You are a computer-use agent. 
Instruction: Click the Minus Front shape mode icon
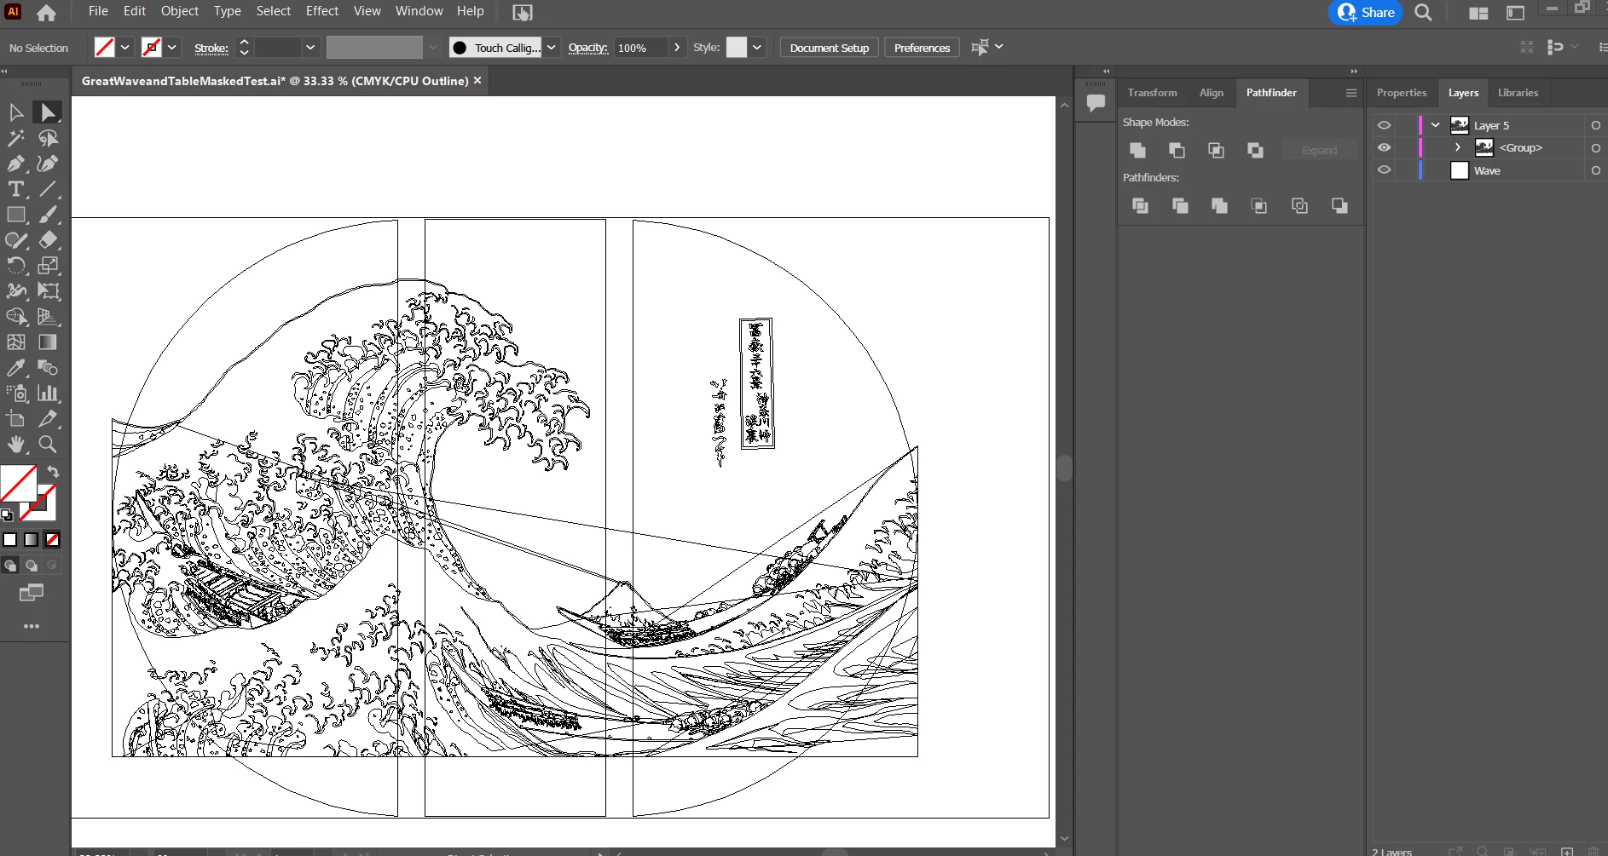1177,151
